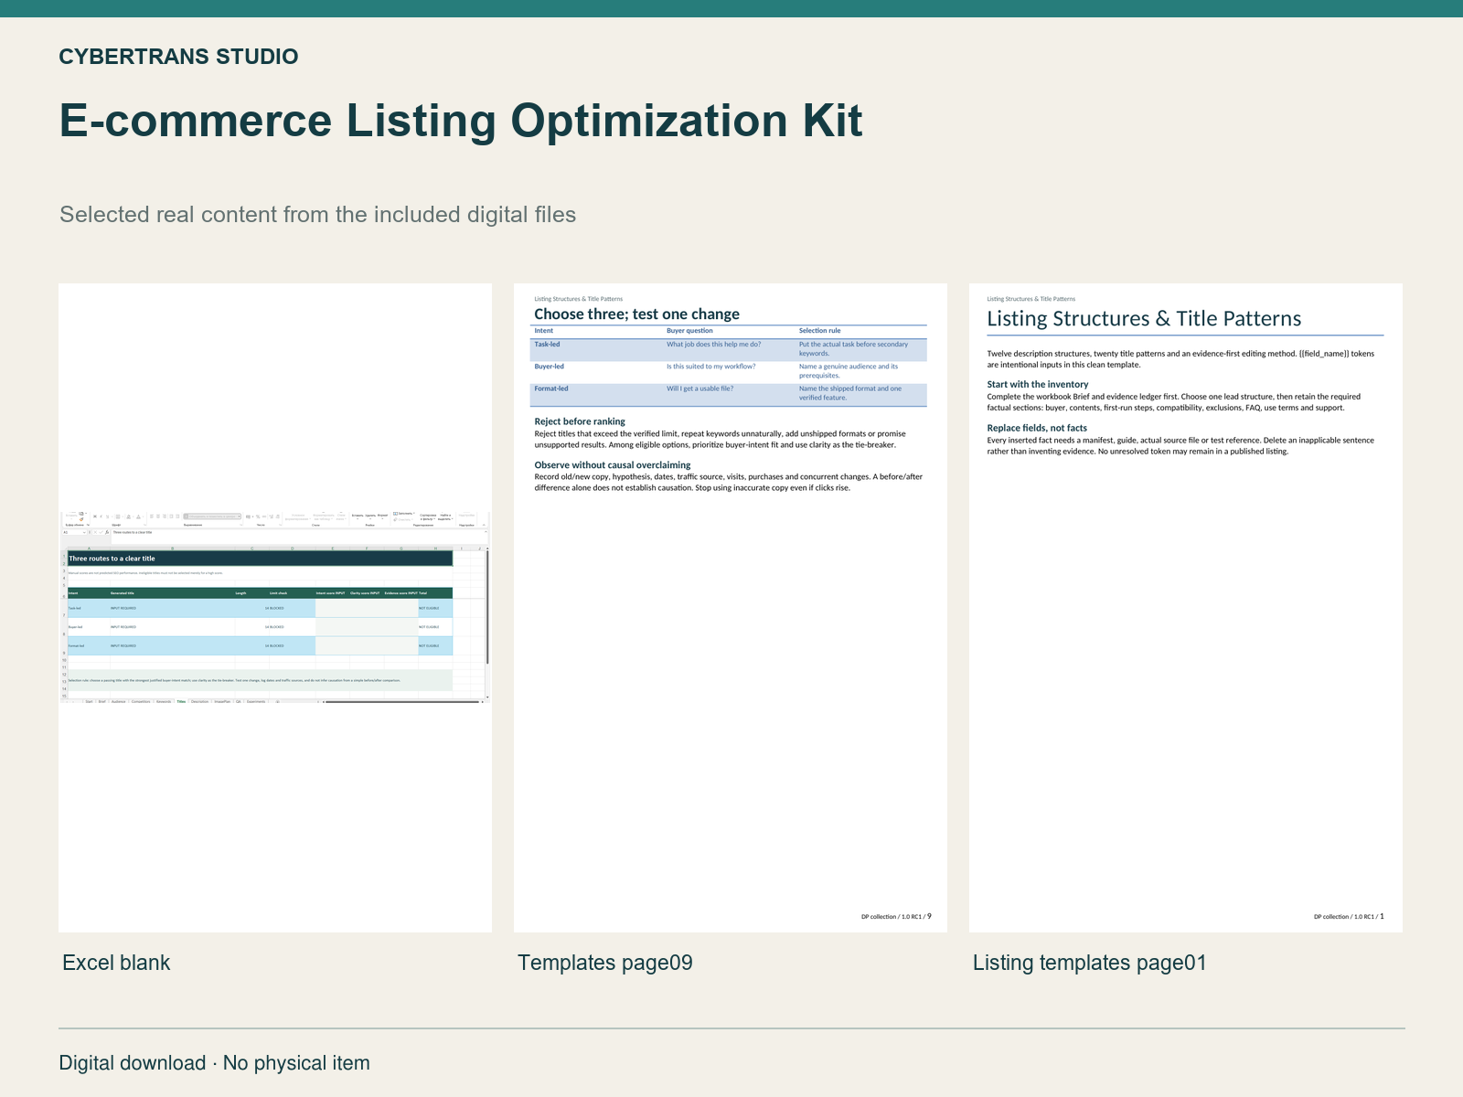Select the Titles sheet tab in Excel

tap(181, 701)
